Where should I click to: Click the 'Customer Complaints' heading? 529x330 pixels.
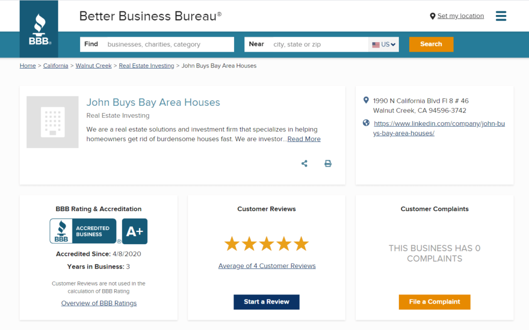434,209
